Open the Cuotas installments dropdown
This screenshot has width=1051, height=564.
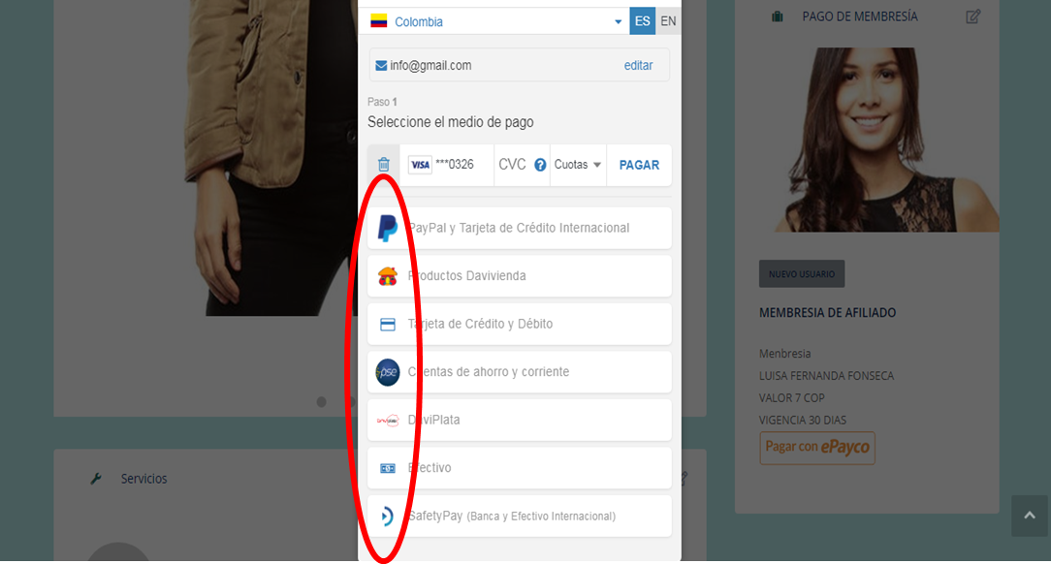(x=577, y=165)
